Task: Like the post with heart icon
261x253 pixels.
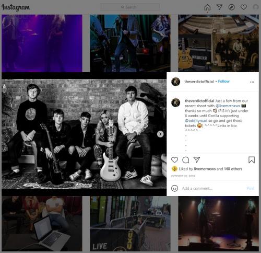Action: (x=174, y=160)
